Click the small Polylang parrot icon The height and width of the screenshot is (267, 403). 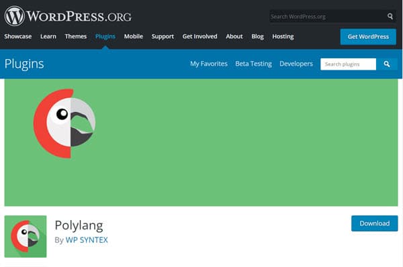[26, 236]
